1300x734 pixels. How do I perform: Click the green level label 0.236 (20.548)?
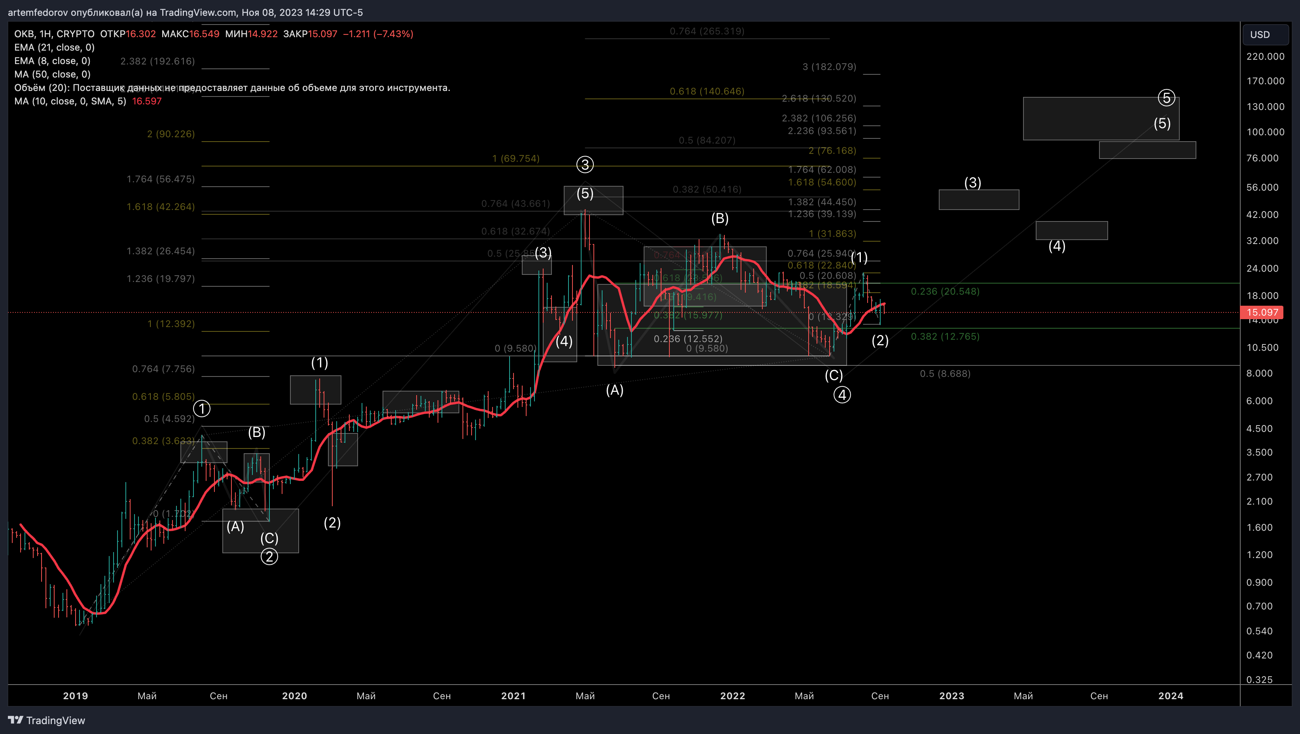click(945, 291)
